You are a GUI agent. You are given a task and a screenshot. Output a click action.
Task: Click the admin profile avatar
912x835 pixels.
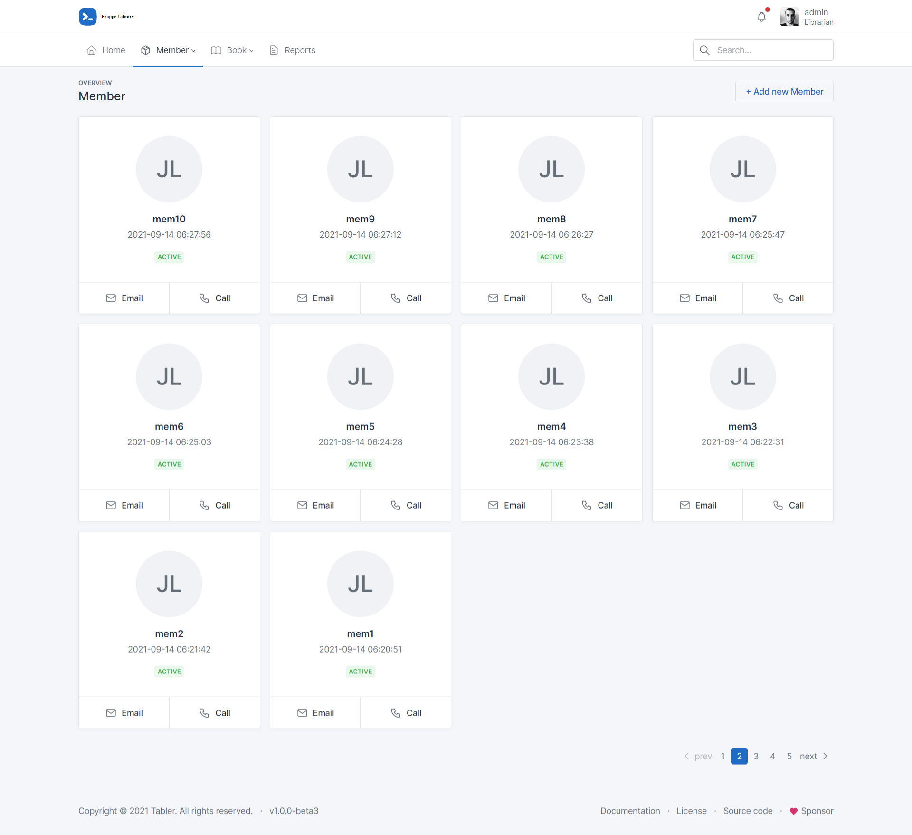pyautogui.click(x=789, y=17)
